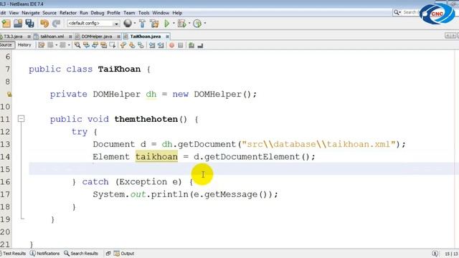Click Clean and Build Project icon
Screen dimensions: 459x258
click(x=154, y=24)
